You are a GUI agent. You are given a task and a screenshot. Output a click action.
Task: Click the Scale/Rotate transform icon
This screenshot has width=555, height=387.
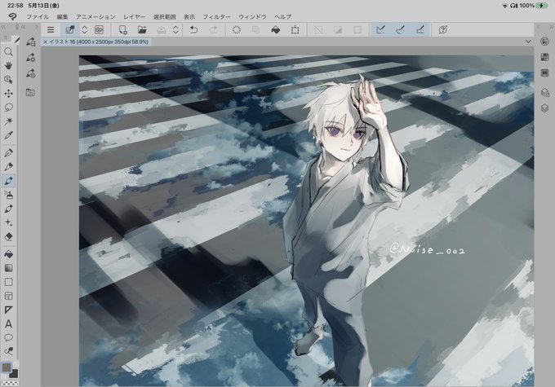point(295,30)
